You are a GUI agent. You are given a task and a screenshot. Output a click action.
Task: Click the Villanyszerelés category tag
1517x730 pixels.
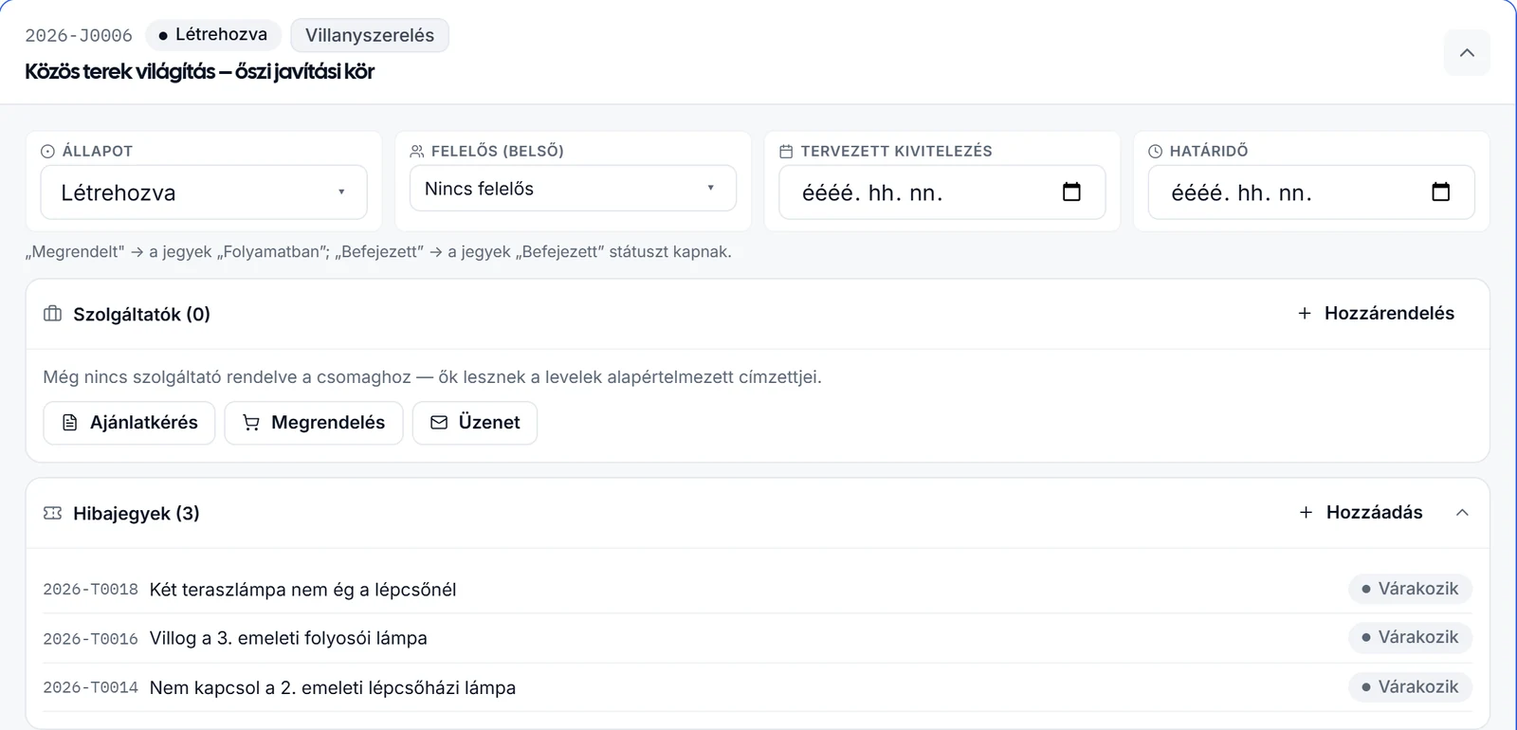pyautogui.click(x=370, y=35)
